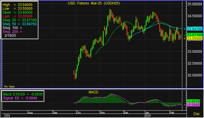Click the yellow 33.55000 last price tag

(x=195, y=39)
